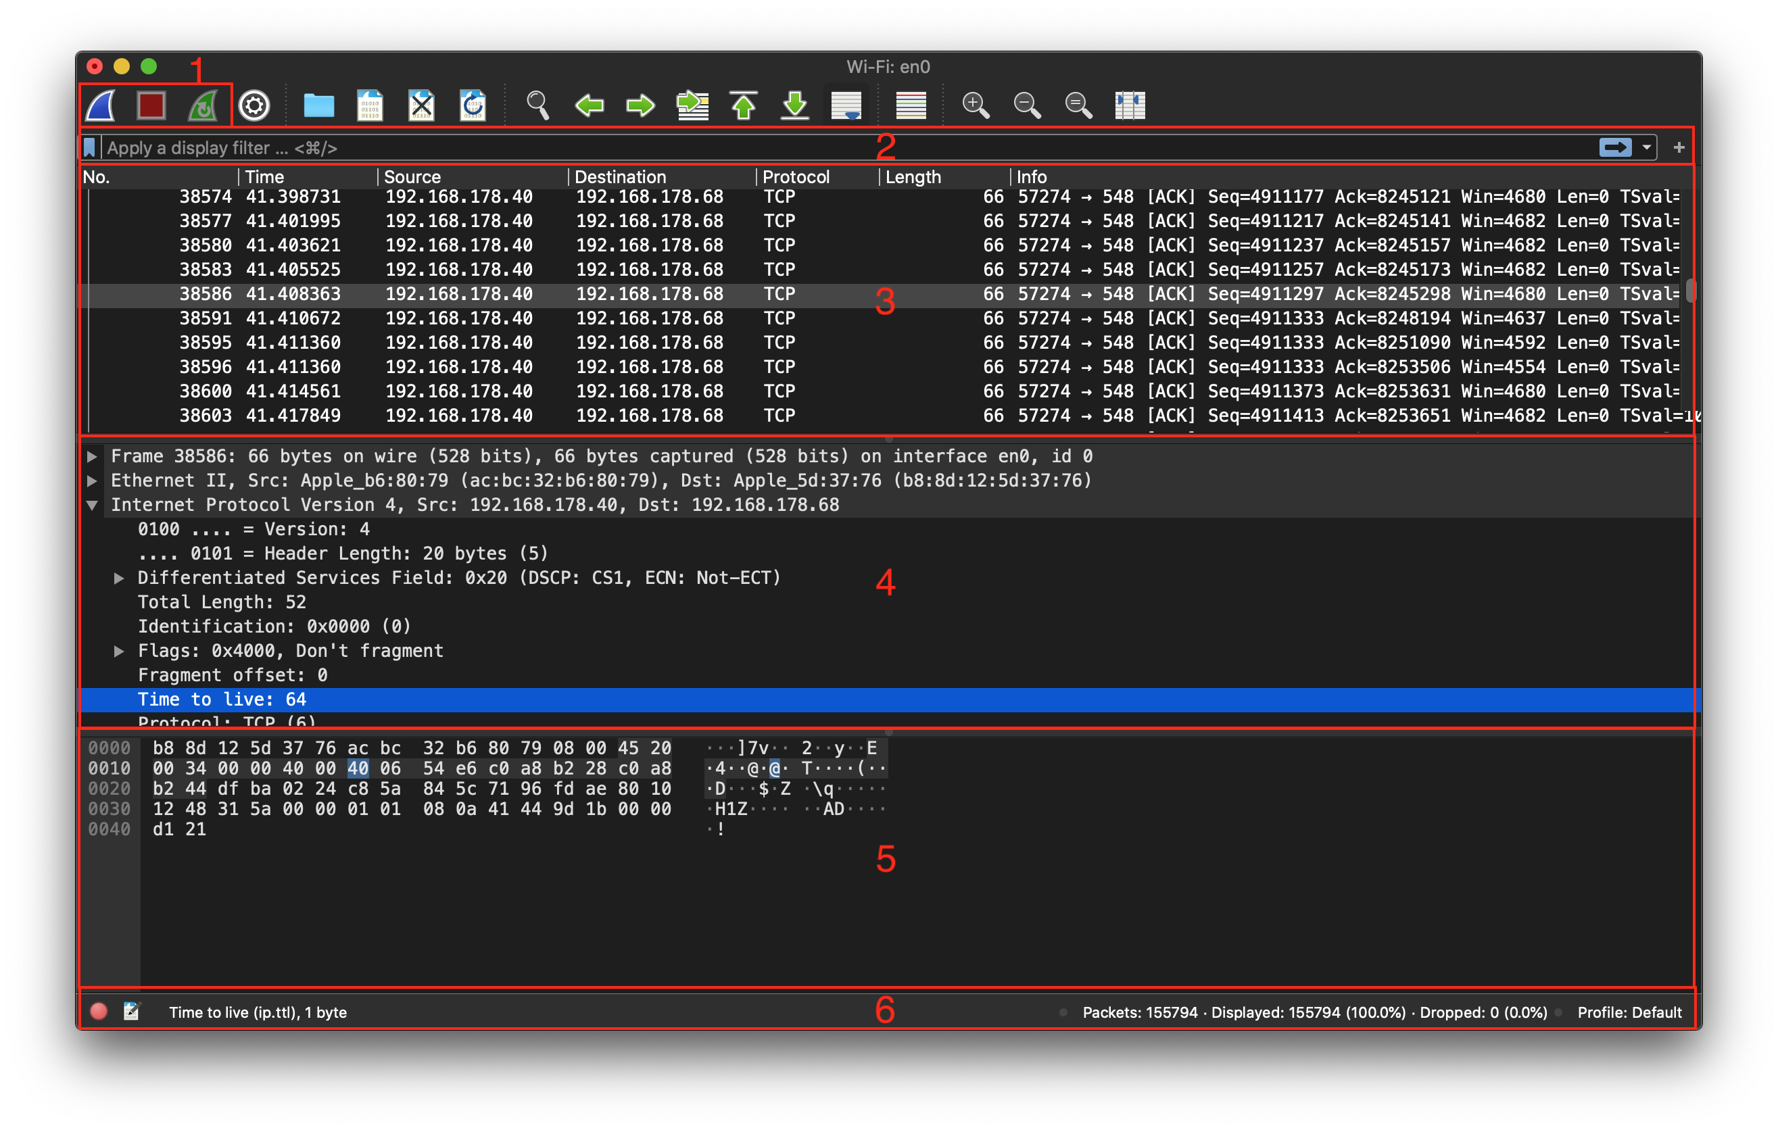Image resolution: width=1778 pixels, height=1130 pixels.
Task: Expand the Flags: 0x4000 row
Action: [120, 650]
